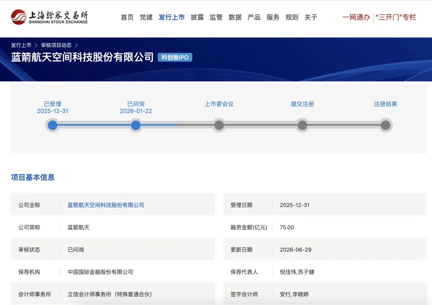Click 发行上市 in the breadcrumb
The image size is (432, 305).
pyautogui.click(x=21, y=45)
